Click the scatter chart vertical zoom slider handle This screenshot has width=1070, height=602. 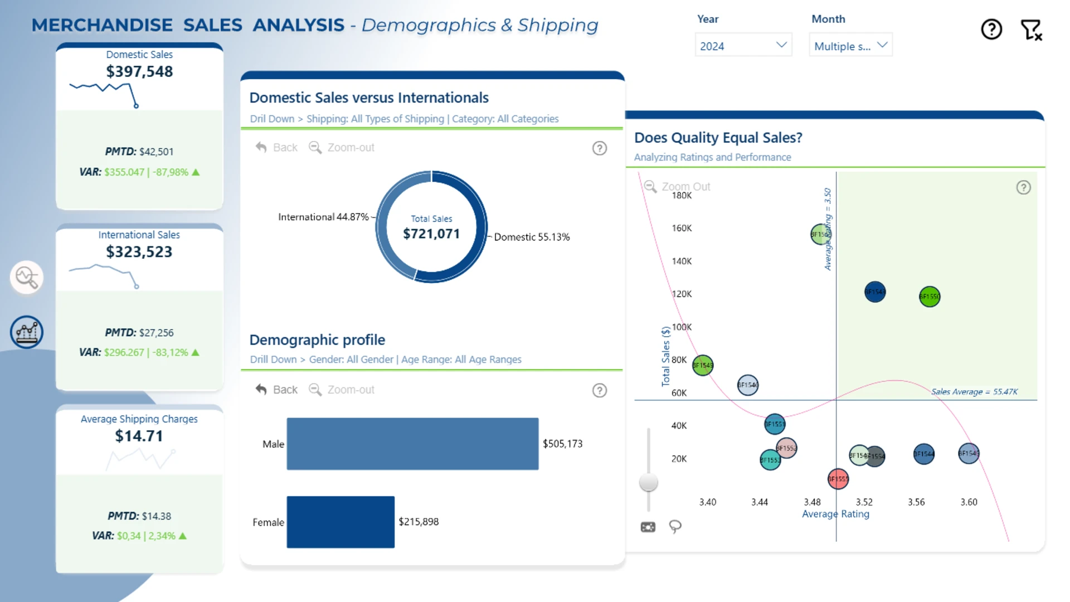pyautogui.click(x=649, y=482)
